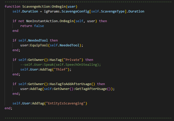Click the dashed separator line at bottom
Image resolution: width=174 pixels, height=121 pixels.
(x=88, y=118)
